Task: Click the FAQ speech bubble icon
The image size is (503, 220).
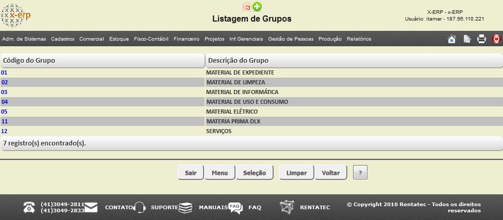Action: pyautogui.click(x=236, y=208)
